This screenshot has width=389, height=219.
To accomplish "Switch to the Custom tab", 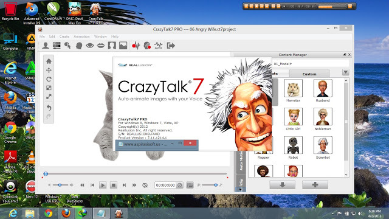I will click(x=309, y=74).
